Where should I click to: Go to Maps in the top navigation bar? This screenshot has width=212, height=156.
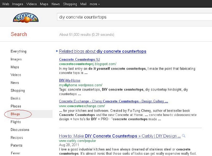pos(44,4)
